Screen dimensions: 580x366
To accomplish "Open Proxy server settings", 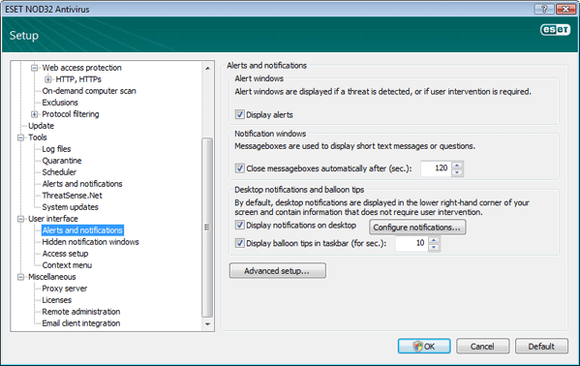I will tap(64, 289).
